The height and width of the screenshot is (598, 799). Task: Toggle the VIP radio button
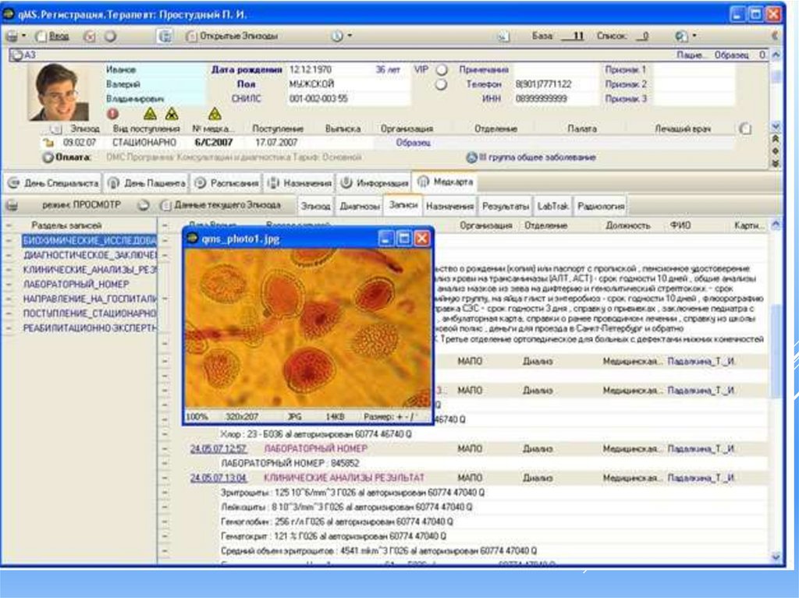(x=442, y=70)
